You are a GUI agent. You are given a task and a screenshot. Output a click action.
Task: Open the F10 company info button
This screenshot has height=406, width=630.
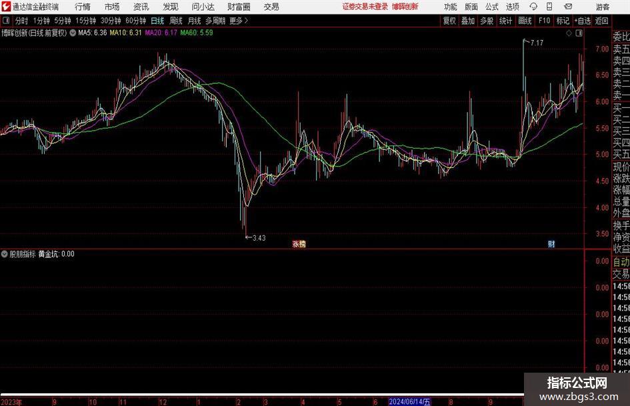[545, 21]
